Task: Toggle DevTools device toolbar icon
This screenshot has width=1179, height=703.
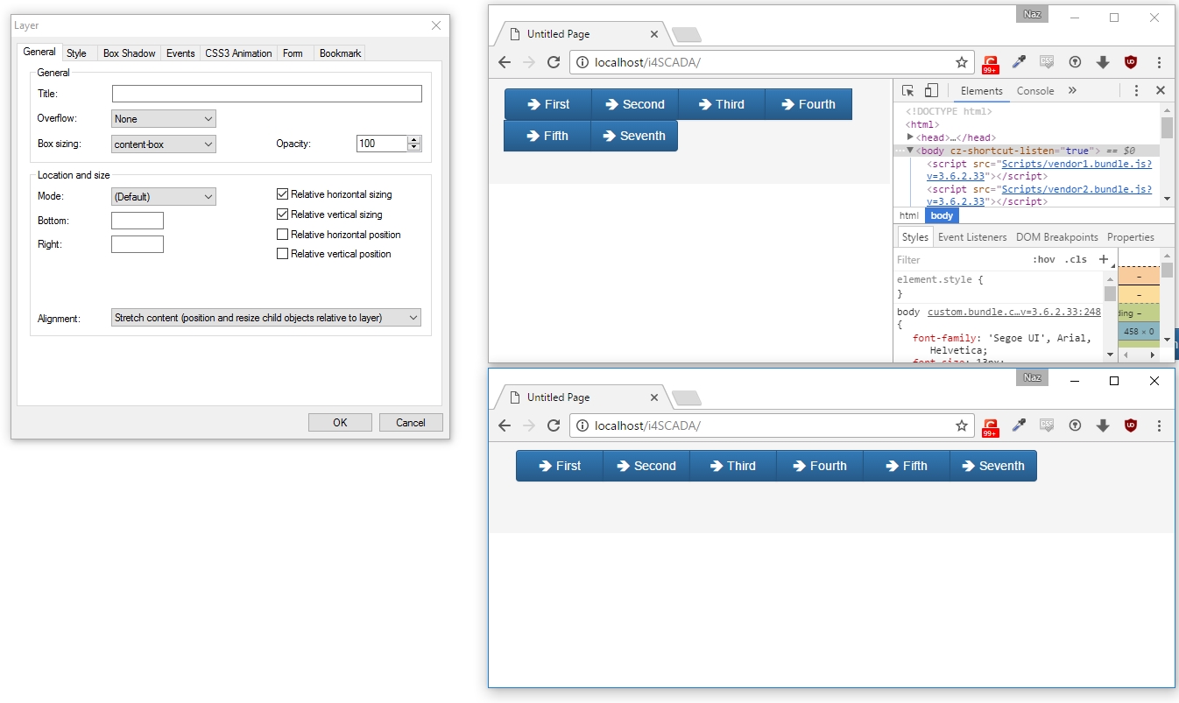Action: click(931, 91)
